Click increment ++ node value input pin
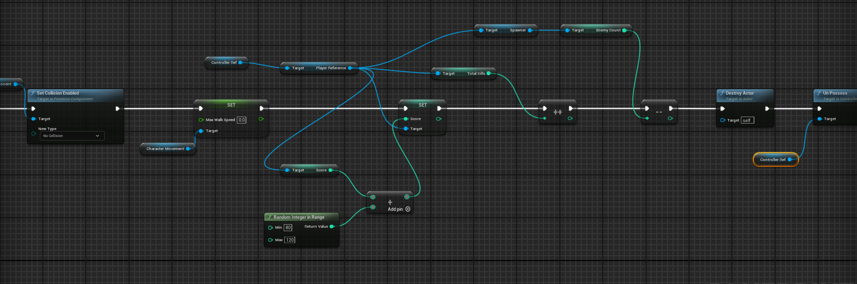The width and height of the screenshot is (857, 284). [x=544, y=119]
